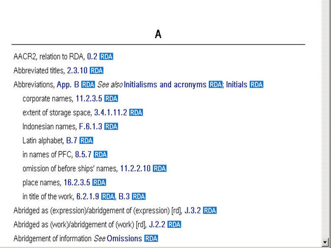Click RDA badge on Indonesian names row

pyautogui.click(x=111, y=126)
